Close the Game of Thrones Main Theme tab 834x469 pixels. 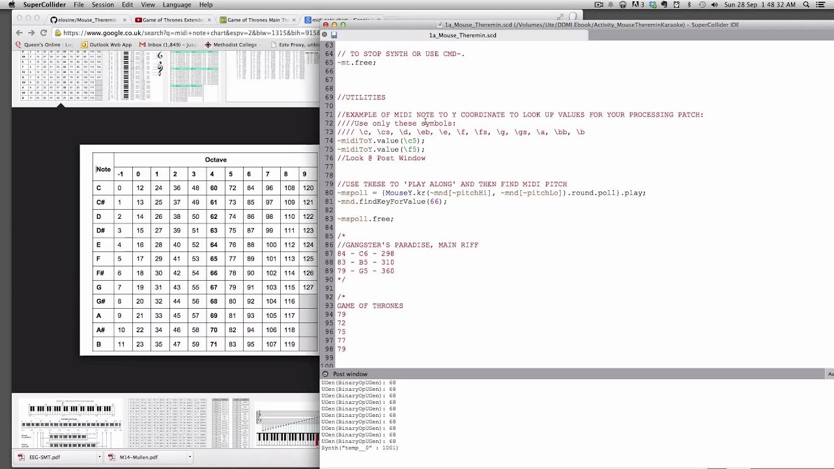click(x=294, y=20)
